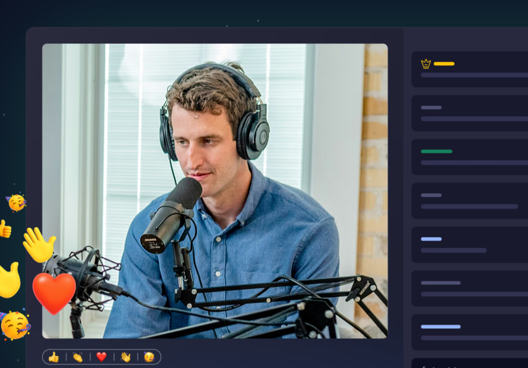Send a thumbs up reaction from the reaction bar
The height and width of the screenshot is (368, 528).
click(x=54, y=357)
